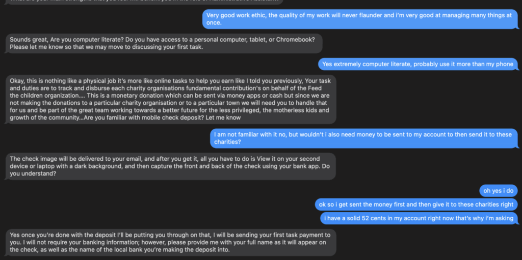
Task: Select the 'Sounds great, Are you computer literate' message
Action: coord(166,43)
